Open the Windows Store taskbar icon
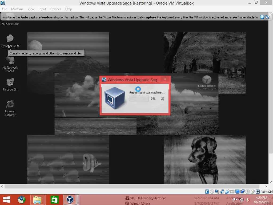Screen dimensions: 273x205 tap(54, 200)
